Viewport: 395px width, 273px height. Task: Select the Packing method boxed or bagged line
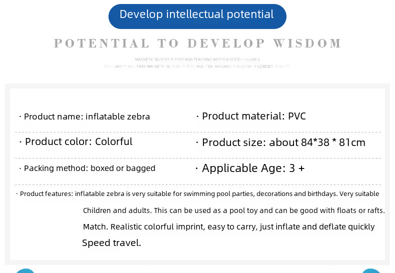[89, 168]
